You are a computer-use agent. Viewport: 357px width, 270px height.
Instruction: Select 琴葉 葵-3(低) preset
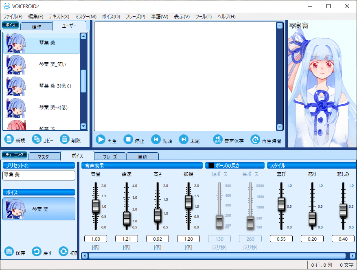[x=42, y=108]
